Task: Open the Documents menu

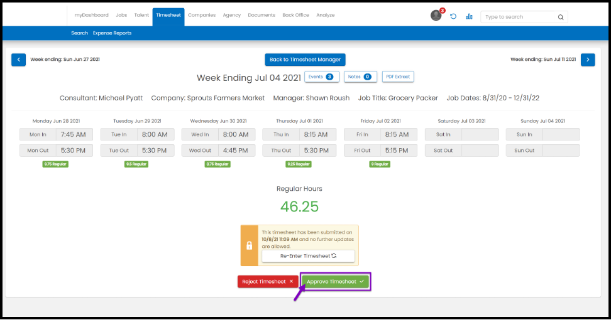Action: [x=261, y=15]
